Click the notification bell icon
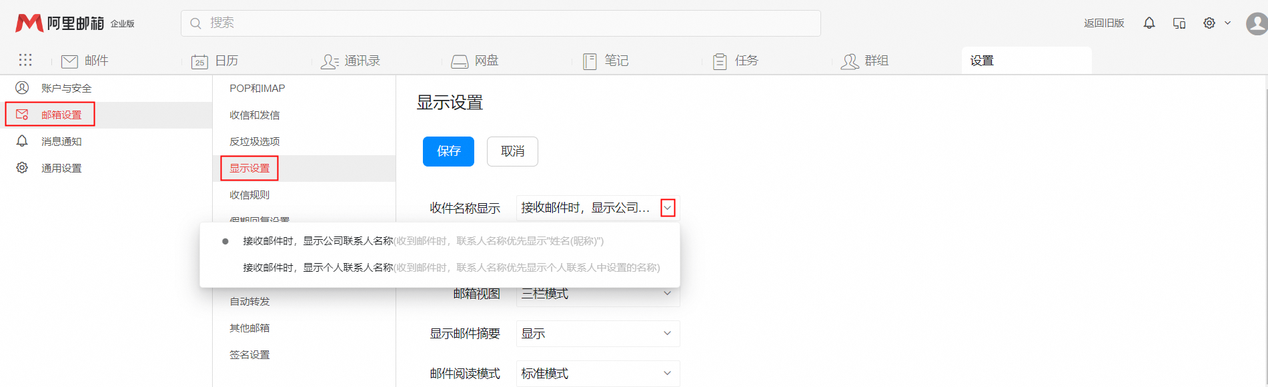The width and height of the screenshot is (1268, 387). coord(1149,23)
